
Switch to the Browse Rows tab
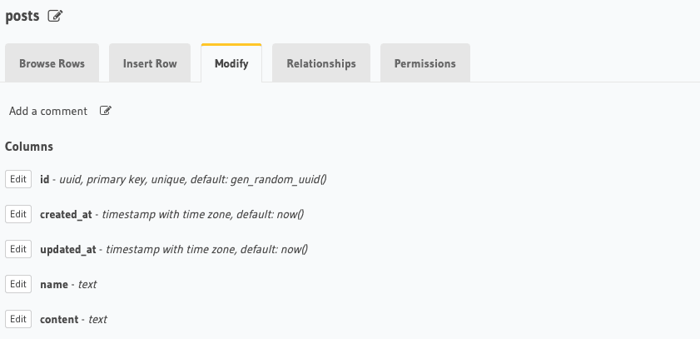tap(52, 63)
